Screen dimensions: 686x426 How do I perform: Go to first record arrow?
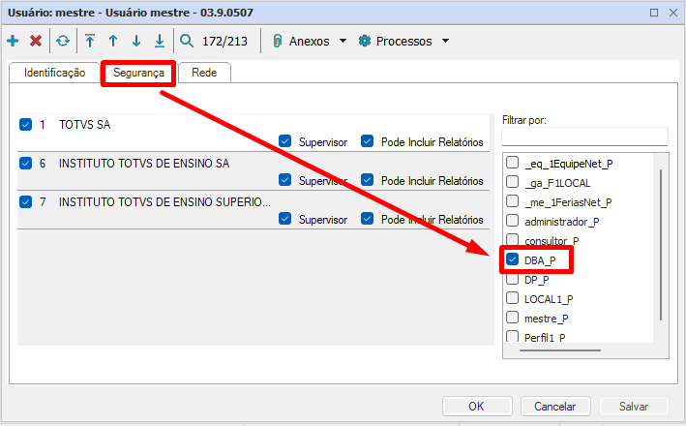pyautogui.click(x=90, y=41)
